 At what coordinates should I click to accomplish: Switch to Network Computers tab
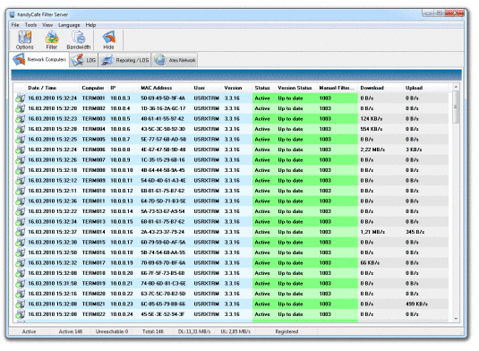tap(39, 60)
